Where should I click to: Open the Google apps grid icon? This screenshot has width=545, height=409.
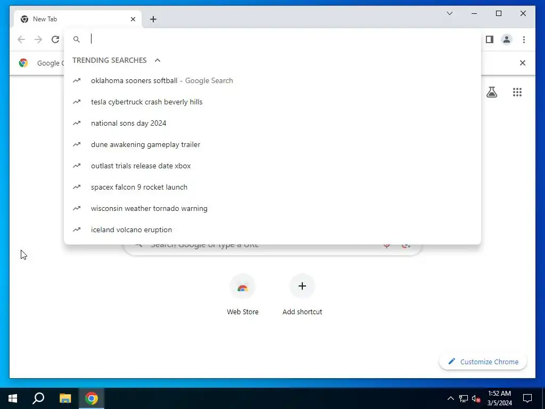click(517, 92)
